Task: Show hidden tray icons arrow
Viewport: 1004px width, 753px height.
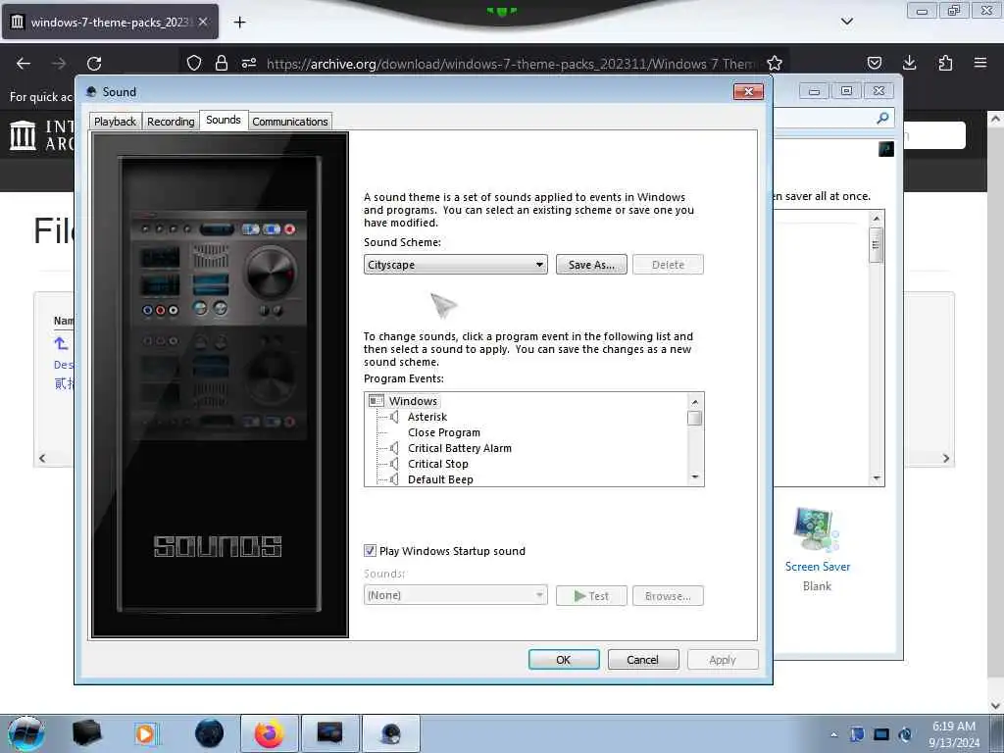Action: coord(833,734)
